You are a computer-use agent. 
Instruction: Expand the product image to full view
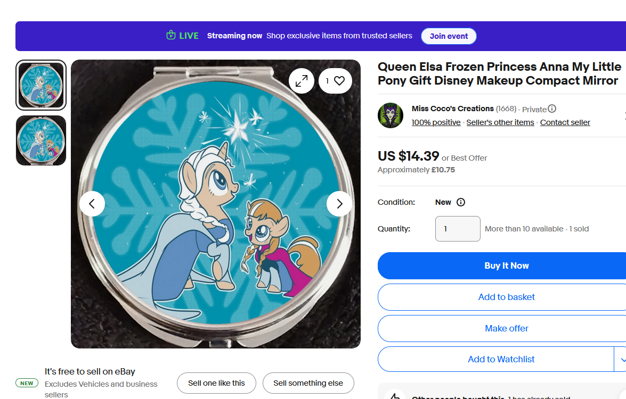pos(302,81)
